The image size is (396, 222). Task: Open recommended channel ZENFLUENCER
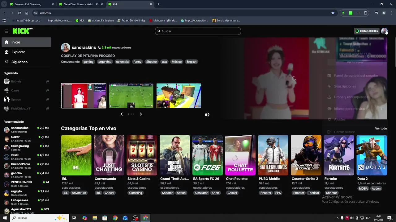tap(26, 184)
